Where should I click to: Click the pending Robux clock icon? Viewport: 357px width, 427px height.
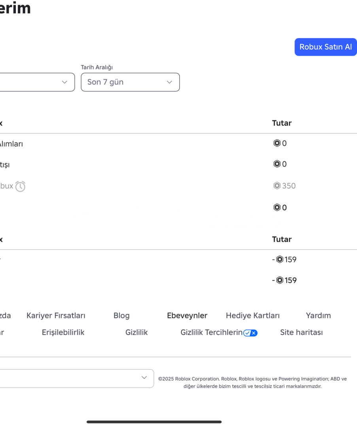(20, 186)
